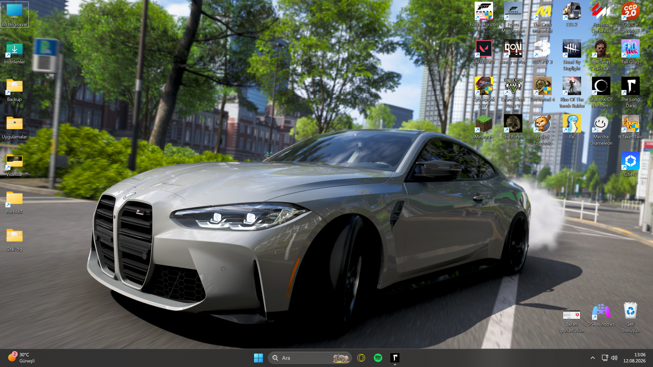The width and height of the screenshot is (653, 367).
Task: Select the Project Zomboid icon
Action: tap(543, 130)
